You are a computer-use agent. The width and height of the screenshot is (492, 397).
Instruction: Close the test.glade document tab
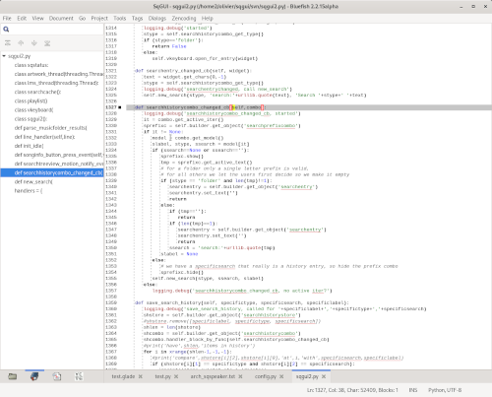tap(141, 376)
